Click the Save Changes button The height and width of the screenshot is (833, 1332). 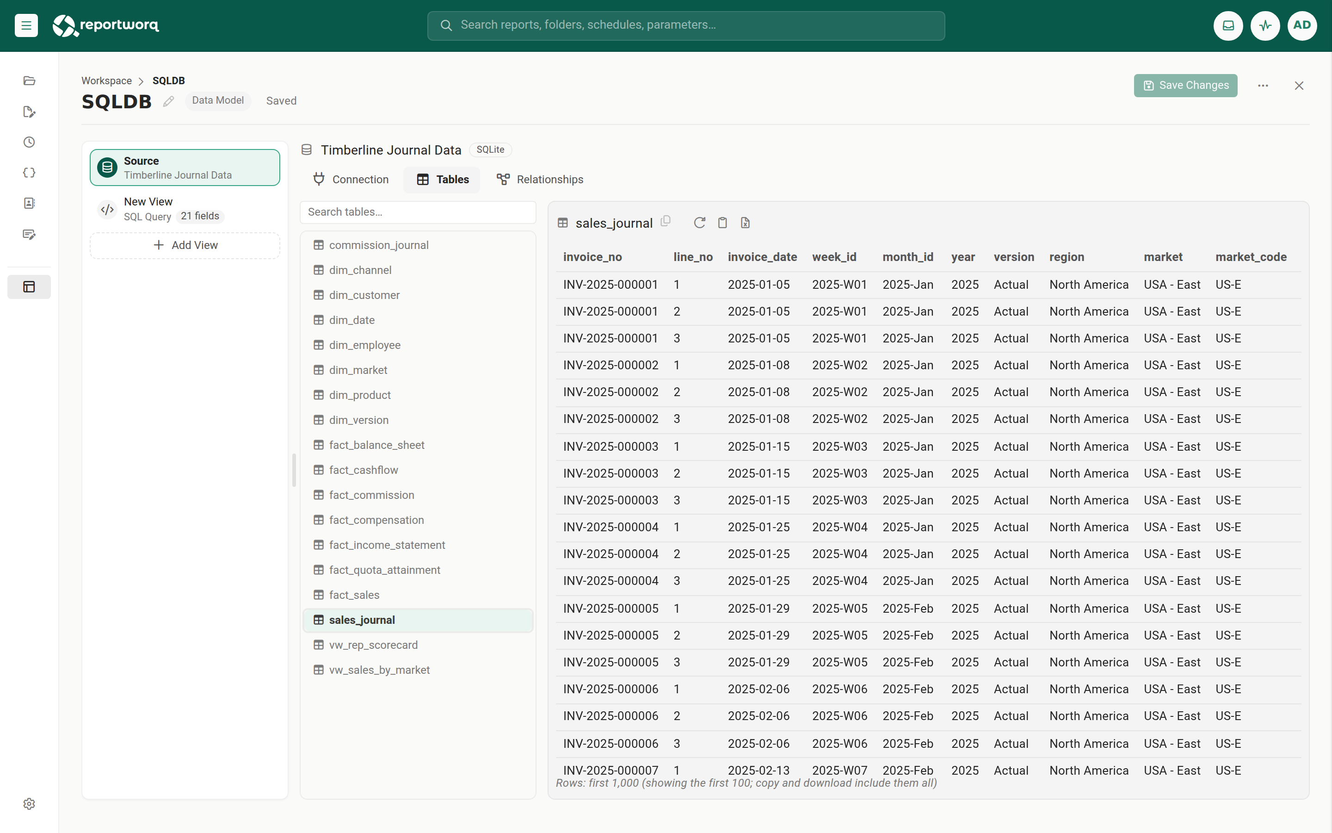pos(1185,86)
